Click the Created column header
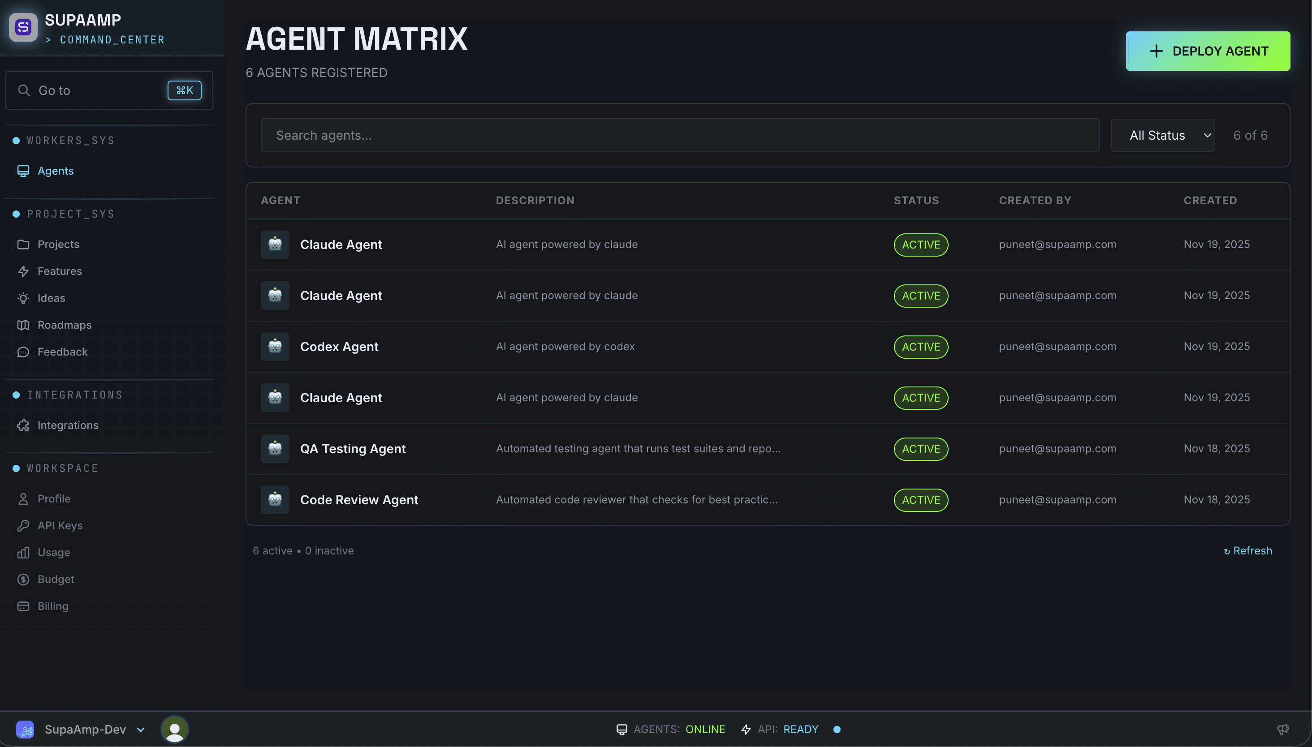1312x747 pixels. pos(1210,201)
